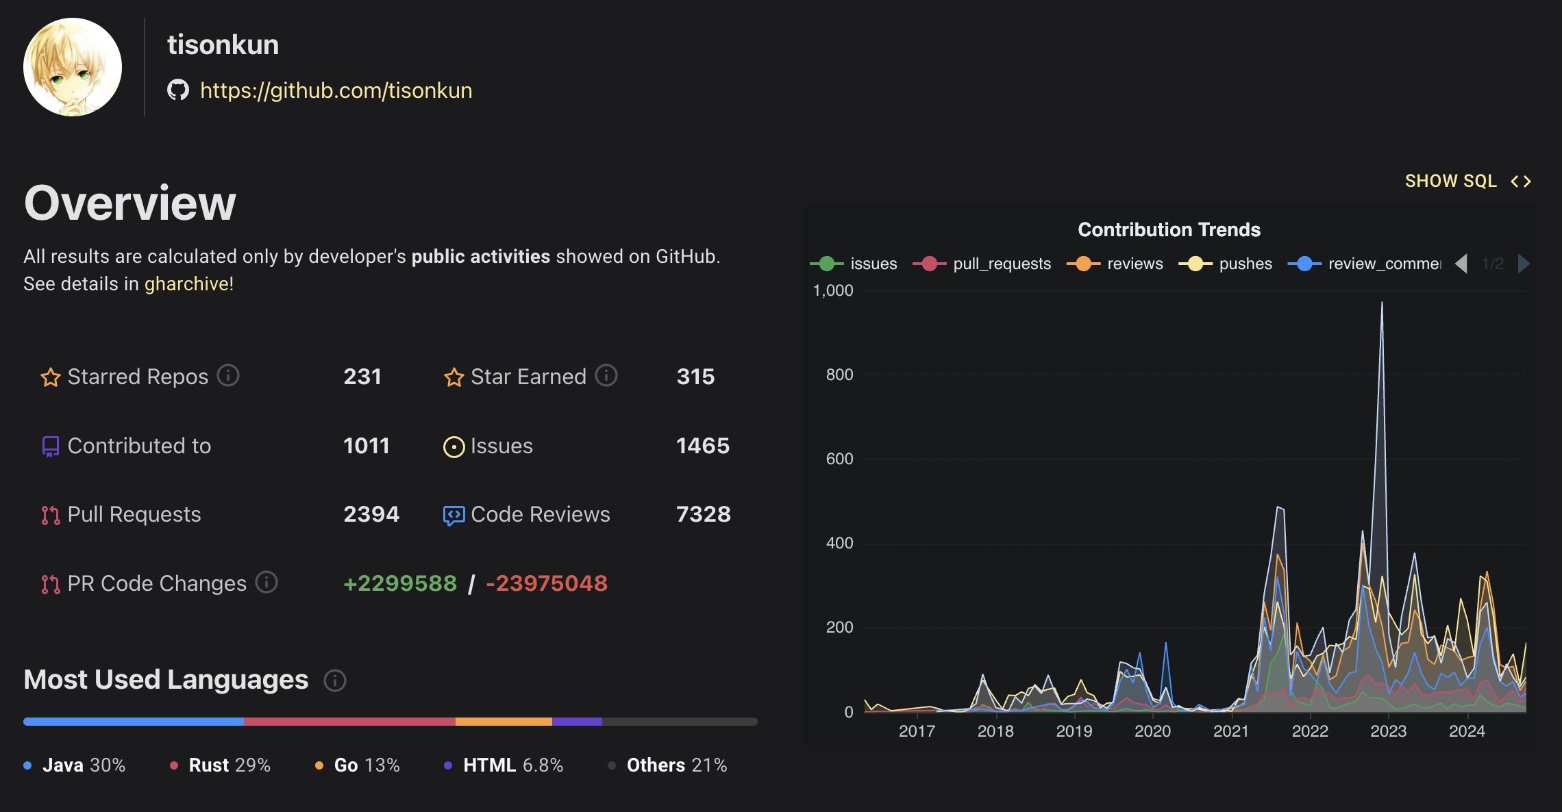
Task: Go to next legend page arrow
Action: (x=1524, y=264)
